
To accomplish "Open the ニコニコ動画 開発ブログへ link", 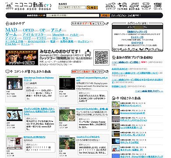I will point(149,91).
